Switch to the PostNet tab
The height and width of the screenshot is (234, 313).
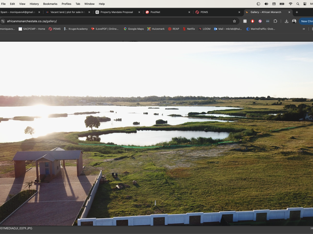[x=155, y=12]
